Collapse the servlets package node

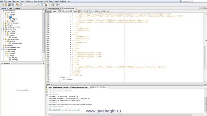6,41
